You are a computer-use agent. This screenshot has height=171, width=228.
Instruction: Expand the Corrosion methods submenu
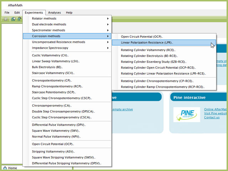tap(67, 36)
